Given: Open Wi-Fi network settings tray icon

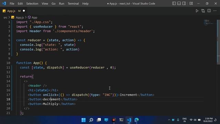Looking at the screenshot, I should (191, 120).
